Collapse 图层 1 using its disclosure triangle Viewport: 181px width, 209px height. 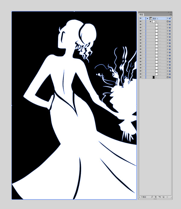148,18
